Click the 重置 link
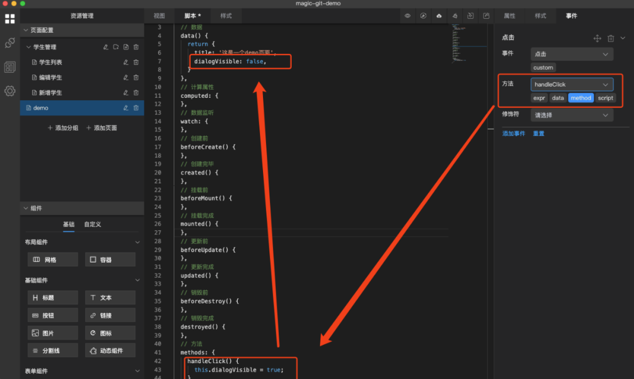634x379 pixels. pos(538,134)
